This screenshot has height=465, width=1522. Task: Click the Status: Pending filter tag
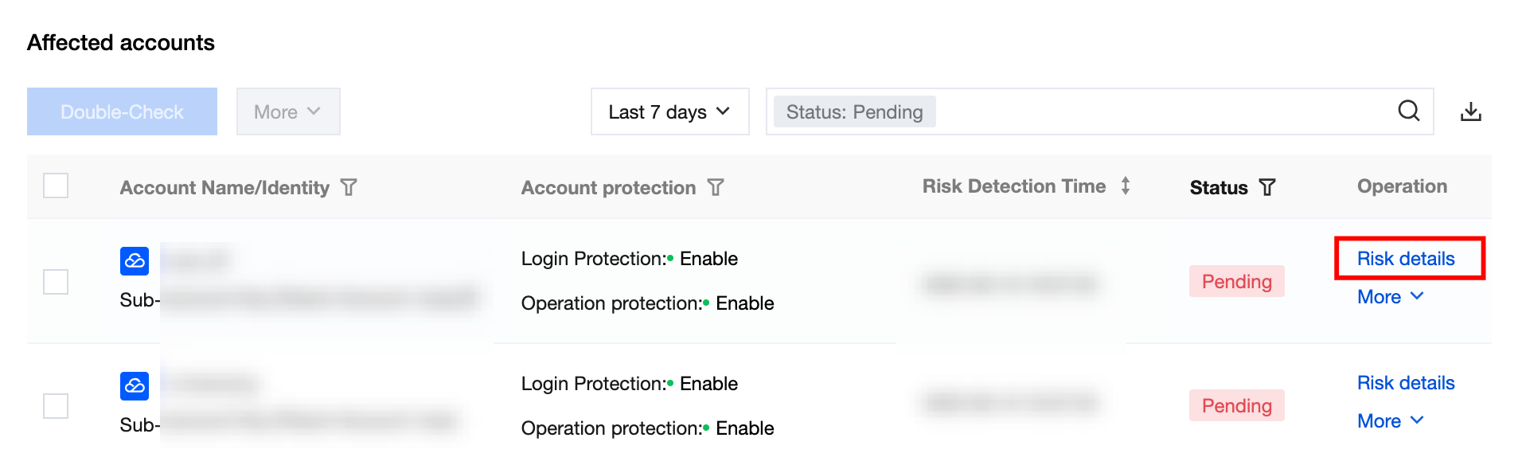pyautogui.click(x=854, y=112)
